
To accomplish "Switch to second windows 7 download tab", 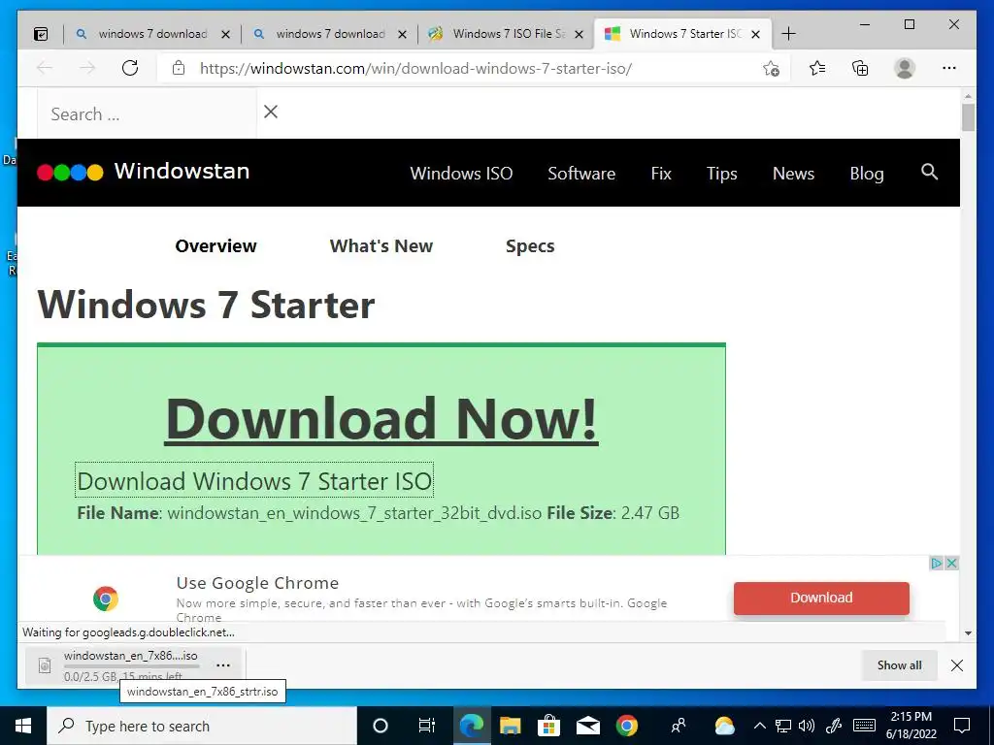I will (330, 34).
